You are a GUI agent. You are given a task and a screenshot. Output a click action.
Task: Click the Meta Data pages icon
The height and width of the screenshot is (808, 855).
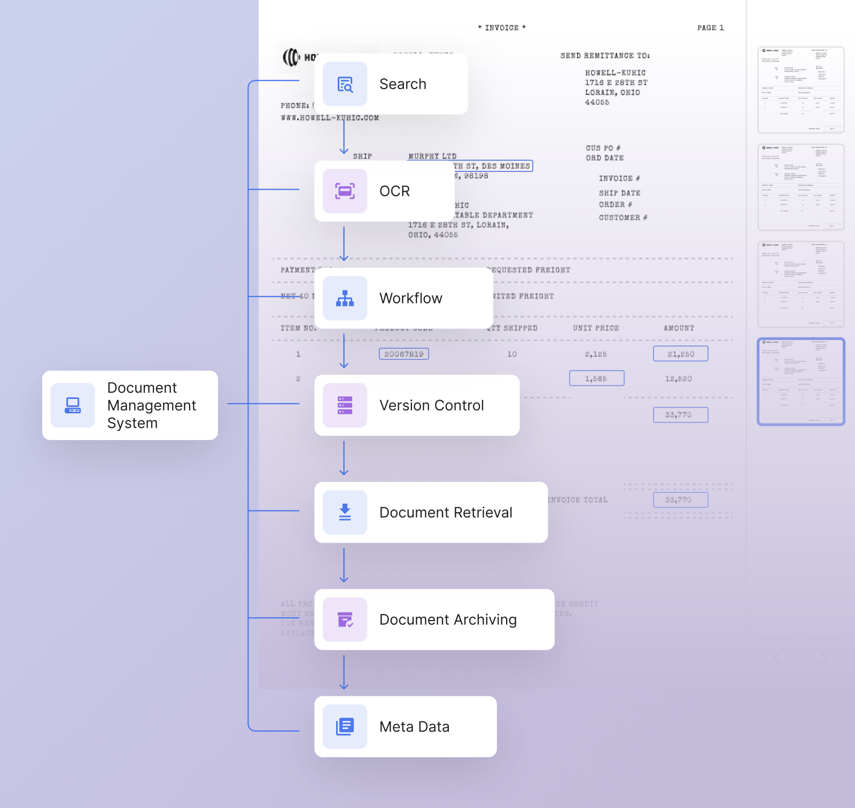[x=345, y=727]
